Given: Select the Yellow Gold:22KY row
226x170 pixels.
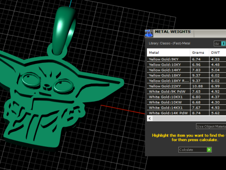Looking at the screenshot, I should pyautogui.click(x=186, y=86).
